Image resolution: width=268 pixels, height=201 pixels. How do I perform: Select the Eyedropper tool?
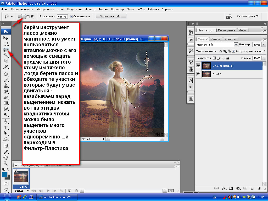coord(6,152)
